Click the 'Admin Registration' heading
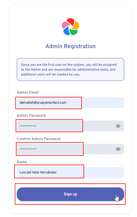Screen dimensions: 137x217 tap(70, 46)
